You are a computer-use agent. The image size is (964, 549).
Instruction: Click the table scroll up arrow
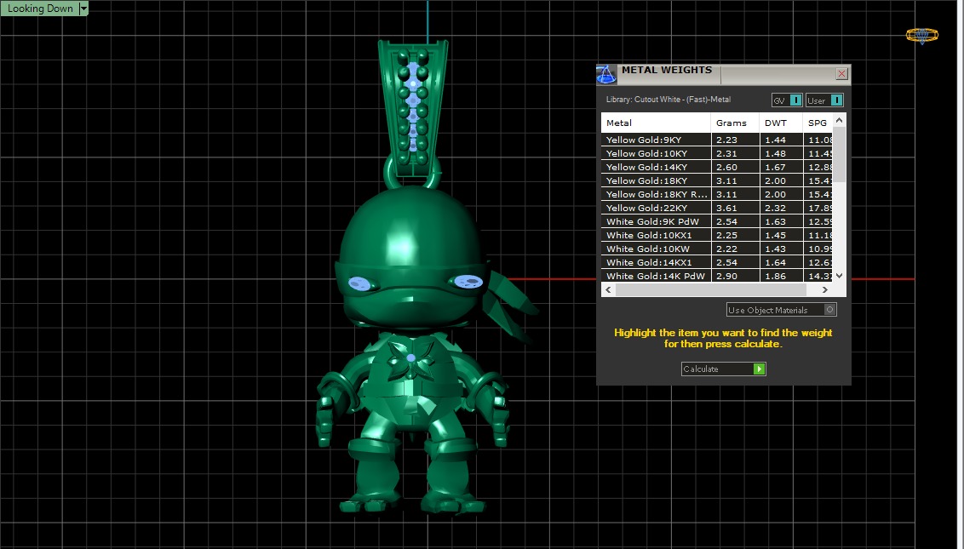(840, 121)
